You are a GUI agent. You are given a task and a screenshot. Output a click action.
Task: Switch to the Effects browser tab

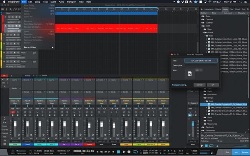218,9
